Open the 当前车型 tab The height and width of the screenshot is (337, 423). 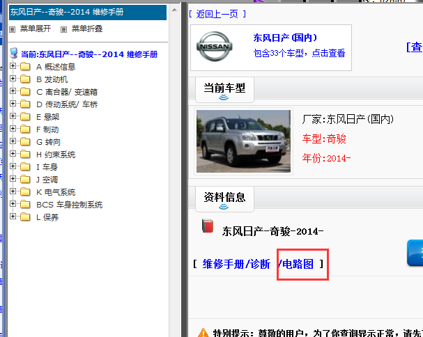pos(224,90)
